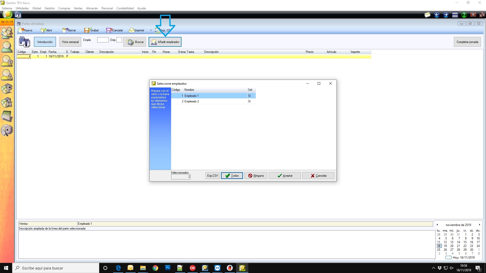Click Aceptar in the employee dialog
The height and width of the screenshot is (273, 486).
click(x=285, y=176)
